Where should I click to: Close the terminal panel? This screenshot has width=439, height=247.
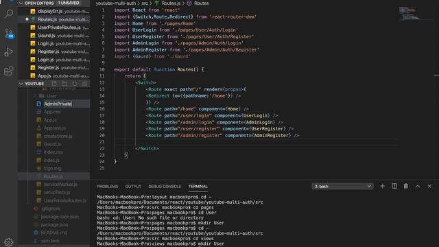pyautogui.click(x=429, y=186)
